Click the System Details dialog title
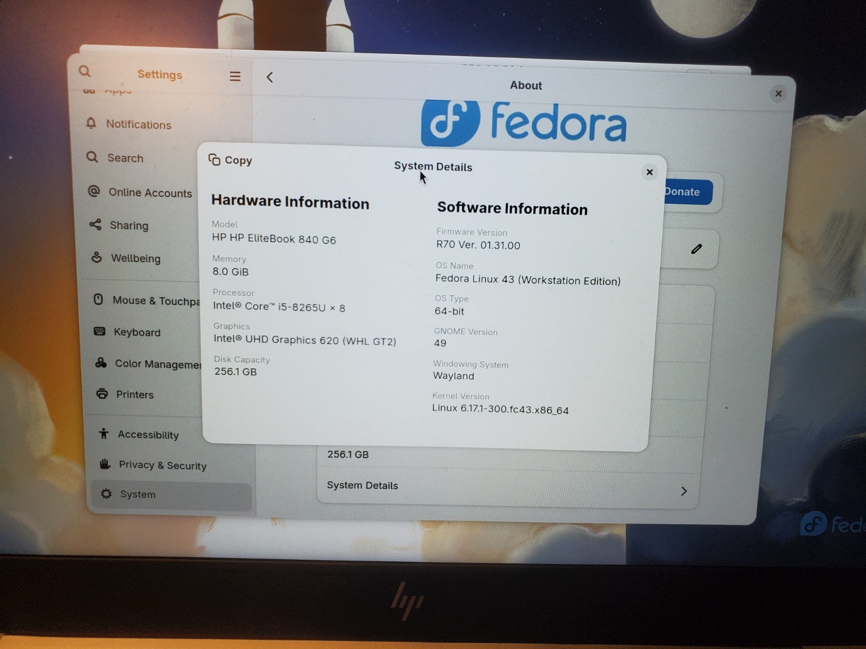The image size is (866, 649). (x=433, y=167)
